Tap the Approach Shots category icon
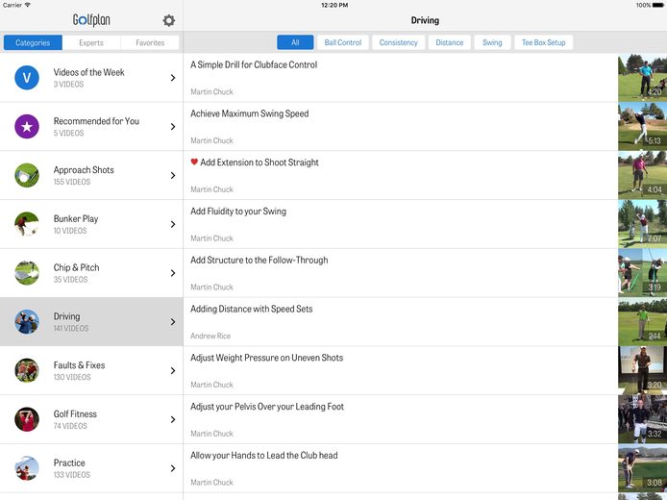 [27, 175]
